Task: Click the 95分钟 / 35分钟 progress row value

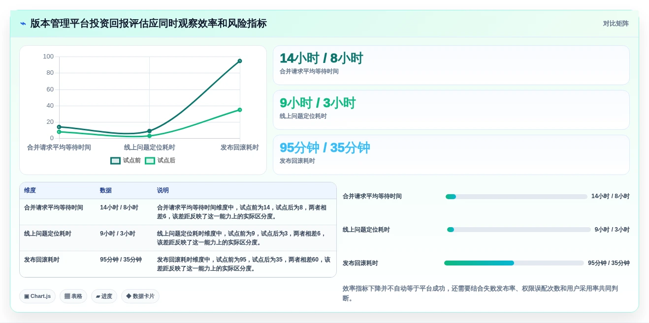Action: (609, 263)
